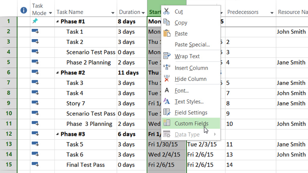Click the info indicator column header icon
This screenshot has width=308, height=173.
(24, 10)
